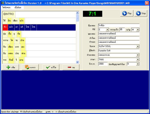Select the จาก syllable cell
This screenshot has width=150, height=114.
(5, 60)
